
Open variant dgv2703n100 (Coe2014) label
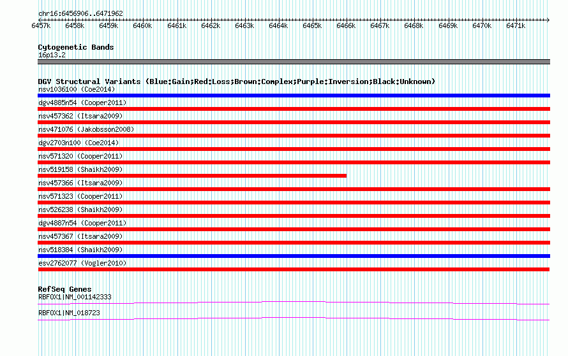pyautogui.click(x=78, y=143)
